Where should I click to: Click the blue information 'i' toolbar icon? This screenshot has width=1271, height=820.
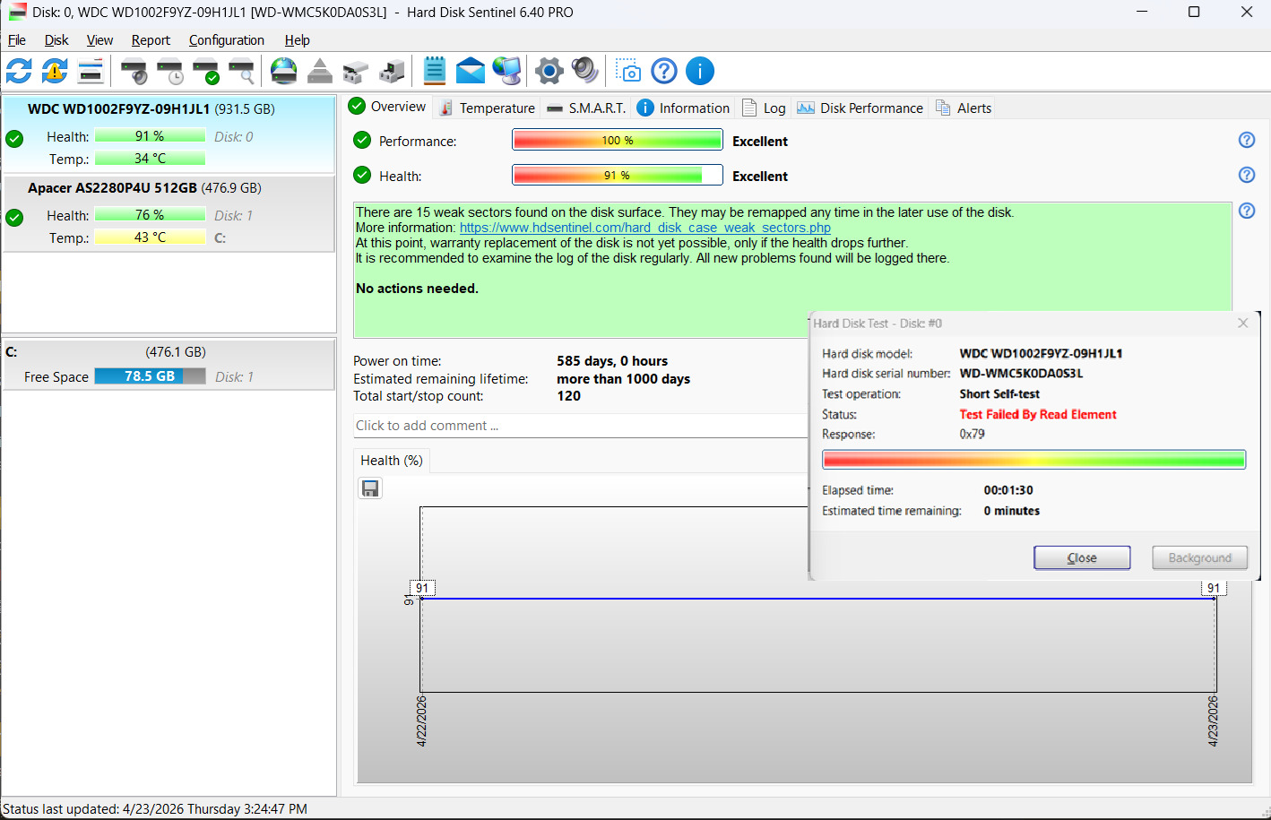[x=700, y=71]
